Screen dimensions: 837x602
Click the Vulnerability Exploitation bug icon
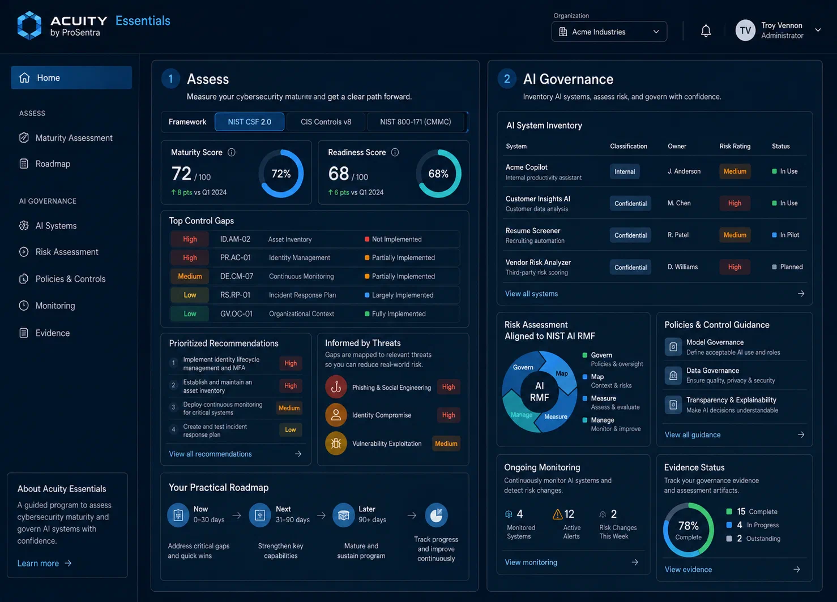click(336, 444)
